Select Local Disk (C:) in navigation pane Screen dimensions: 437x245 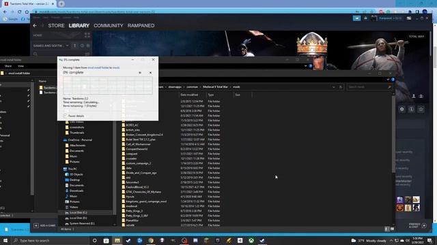point(78,212)
